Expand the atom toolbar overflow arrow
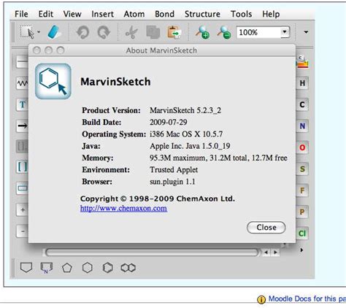 (x=302, y=250)
